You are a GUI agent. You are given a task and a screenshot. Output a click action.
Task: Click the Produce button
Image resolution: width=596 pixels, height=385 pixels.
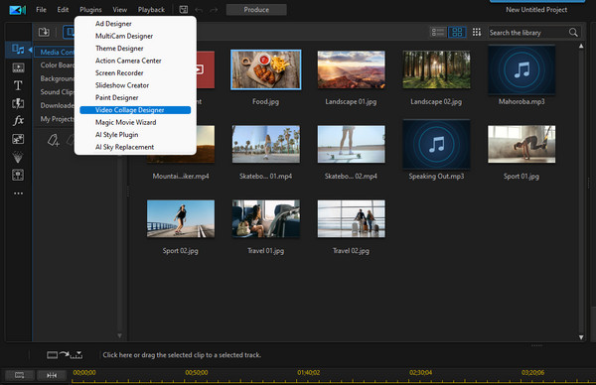pyautogui.click(x=256, y=10)
